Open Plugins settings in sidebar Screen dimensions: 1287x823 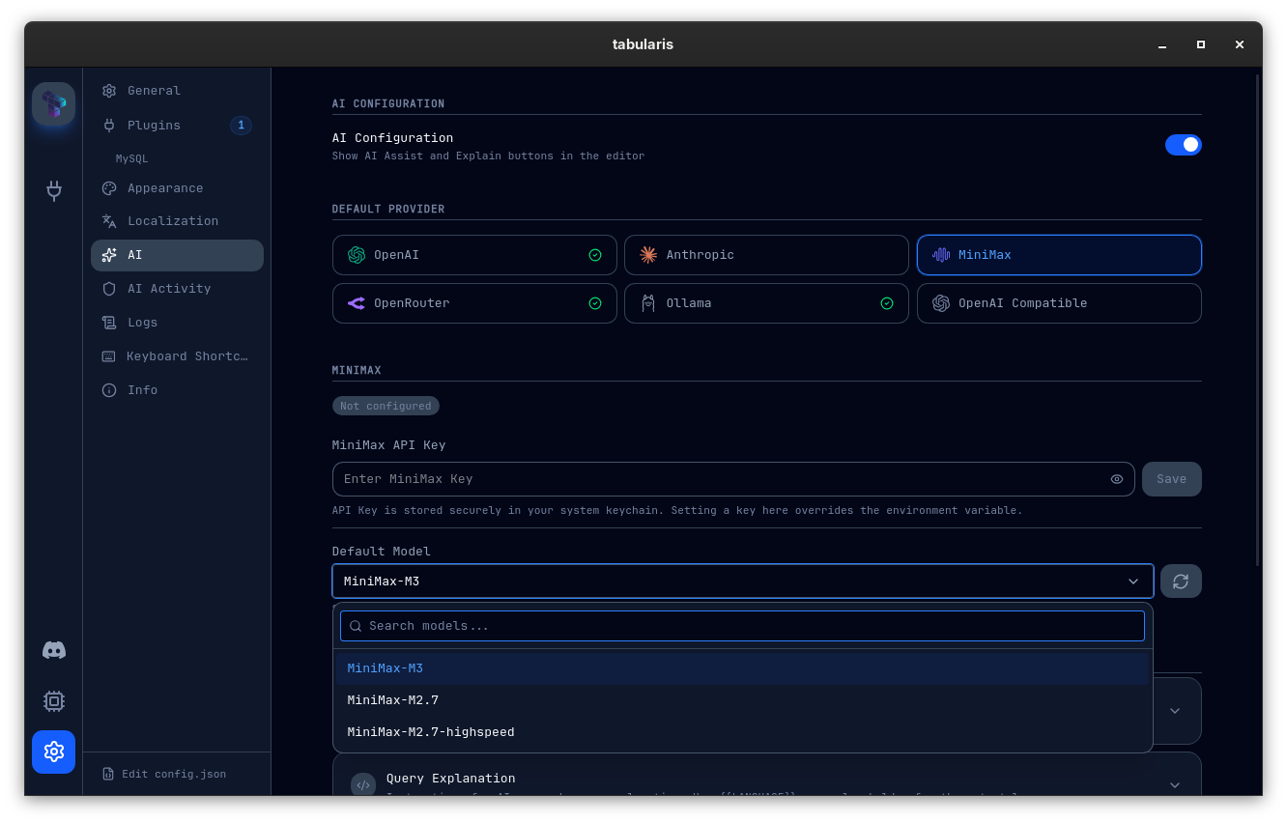pos(177,126)
